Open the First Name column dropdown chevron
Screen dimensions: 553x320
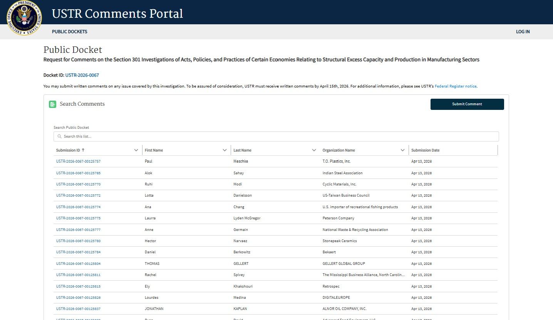tap(225, 150)
